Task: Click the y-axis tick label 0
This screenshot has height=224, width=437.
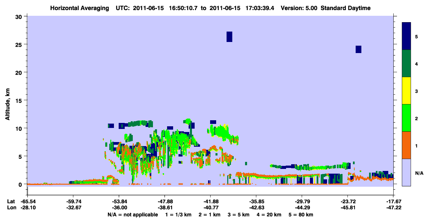Action: pyautogui.click(x=21, y=184)
